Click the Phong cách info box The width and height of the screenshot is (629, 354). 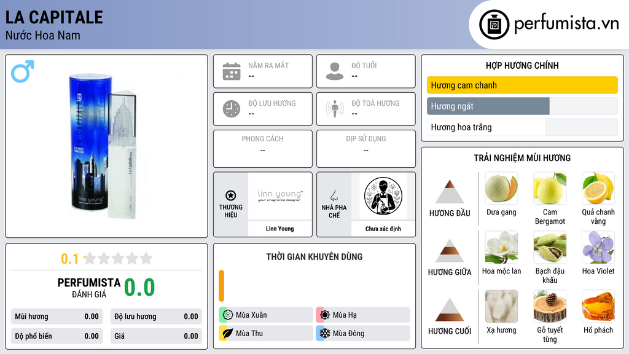tap(263, 149)
